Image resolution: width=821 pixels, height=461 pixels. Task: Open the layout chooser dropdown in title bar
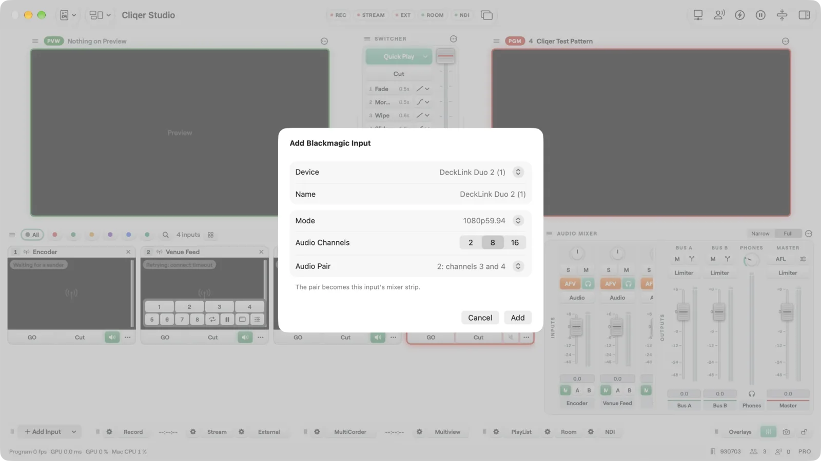tap(100, 15)
